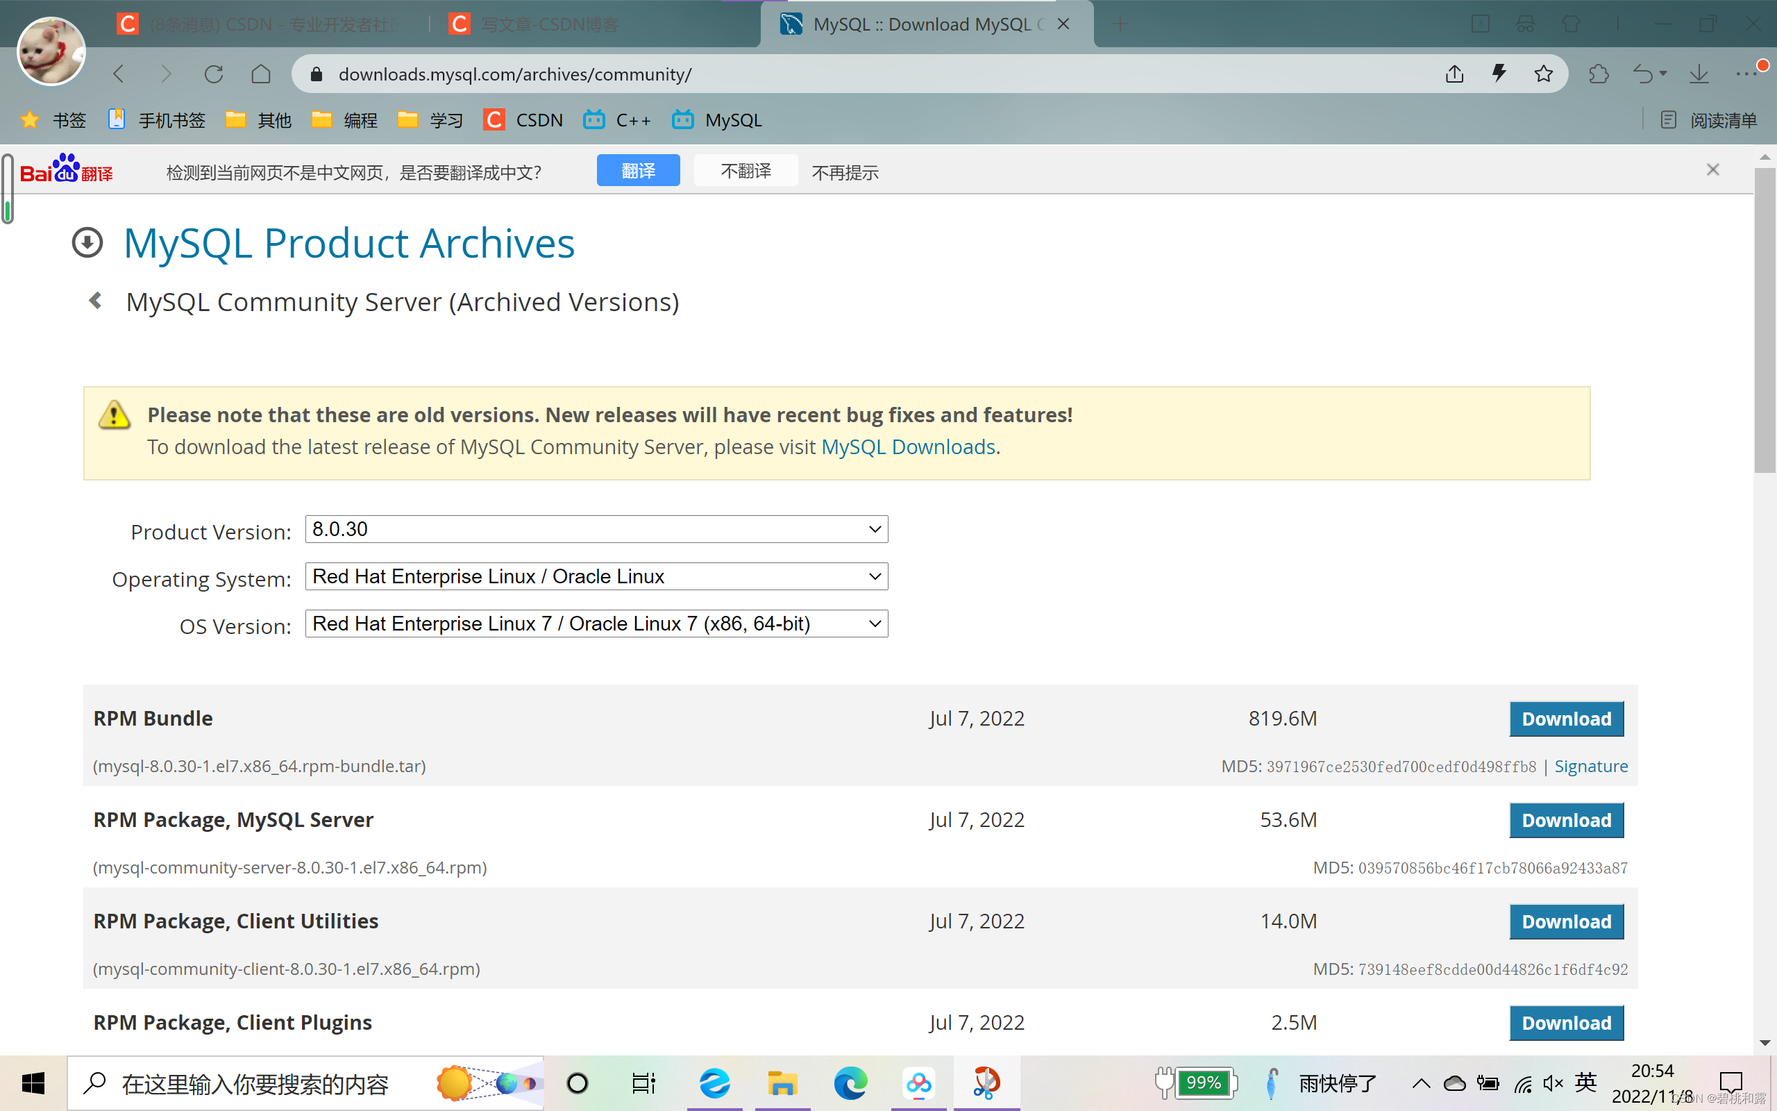Open the 学习 bookmark folder
Screen dimensions: 1777x1111
[430, 119]
